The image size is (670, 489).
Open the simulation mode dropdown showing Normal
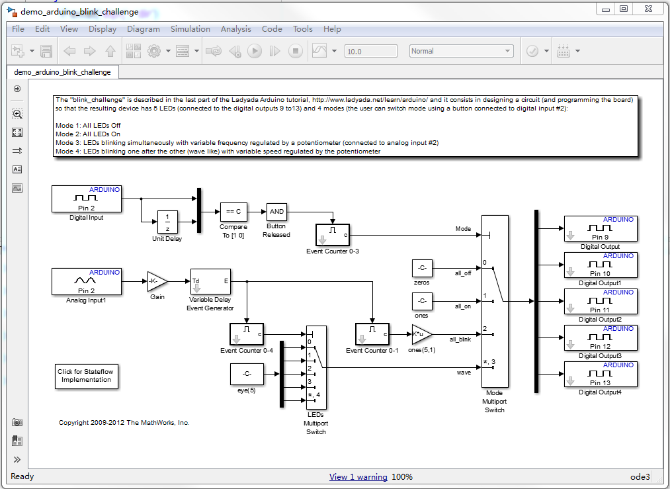pyautogui.click(x=461, y=50)
